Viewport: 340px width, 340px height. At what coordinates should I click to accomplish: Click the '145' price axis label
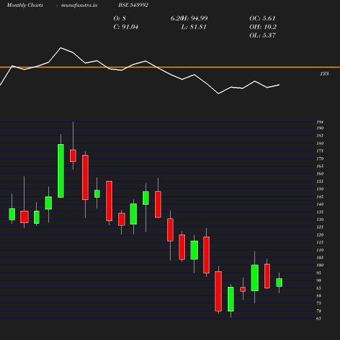[x=320, y=197]
